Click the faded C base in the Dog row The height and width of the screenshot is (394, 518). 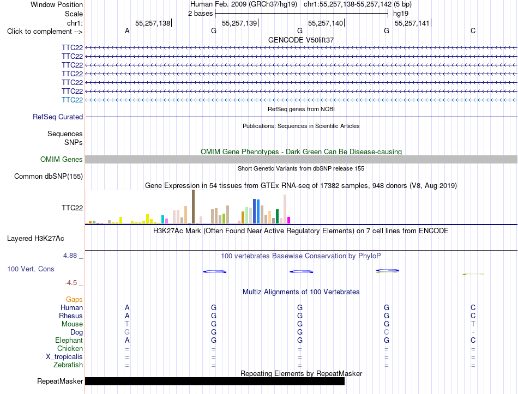point(387,332)
